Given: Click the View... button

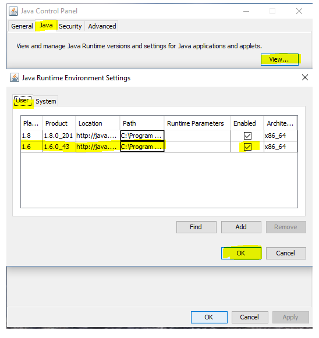Looking at the screenshot, I should coord(279,59).
